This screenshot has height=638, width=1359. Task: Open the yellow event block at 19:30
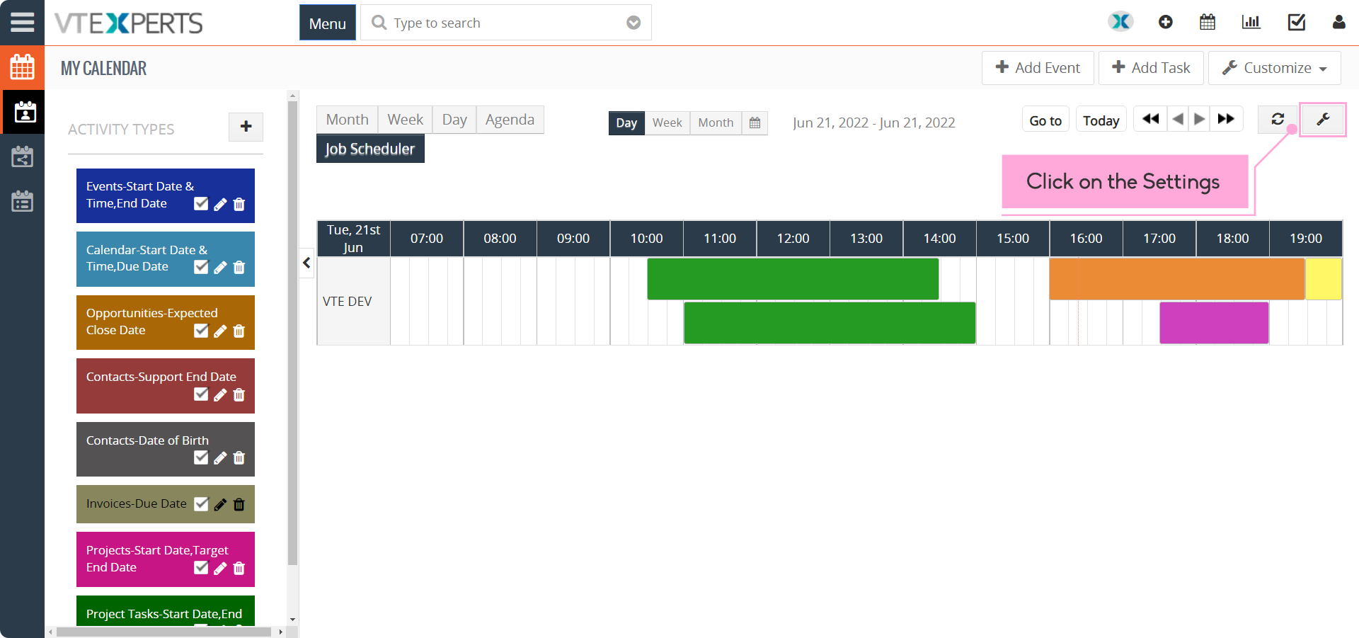pyautogui.click(x=1324, y=279)
